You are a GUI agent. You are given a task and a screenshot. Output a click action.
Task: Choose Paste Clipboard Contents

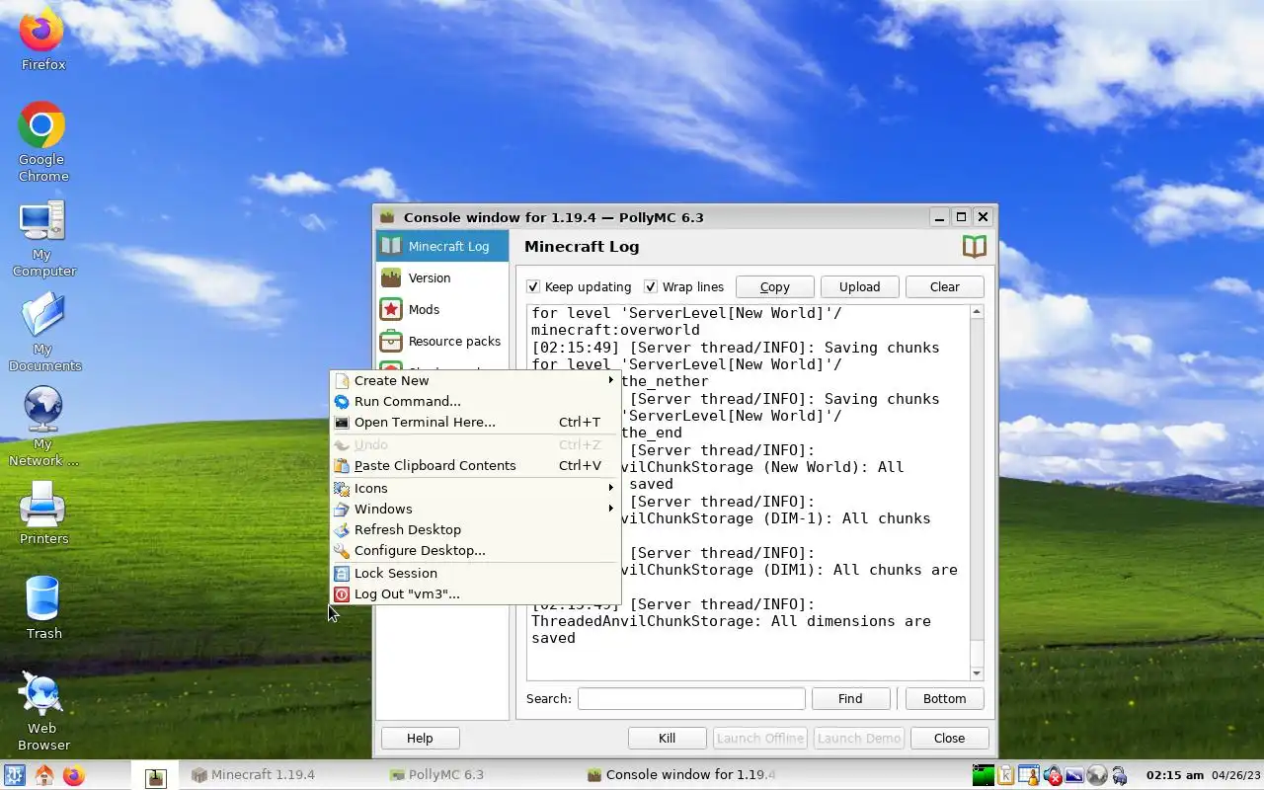[475, 465]
